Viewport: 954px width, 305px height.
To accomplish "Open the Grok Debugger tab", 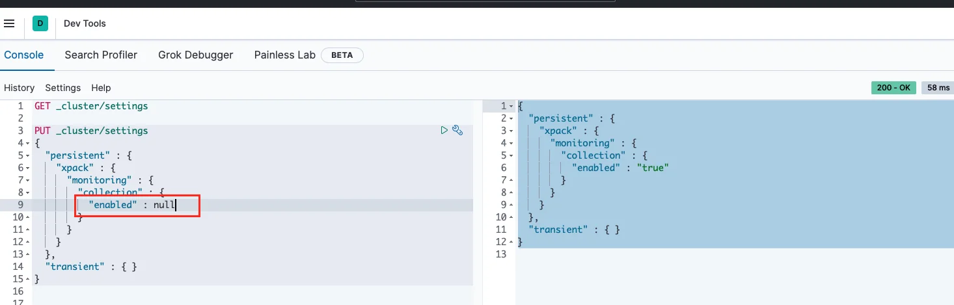I will pyautogui.click(x=195, y=55).
